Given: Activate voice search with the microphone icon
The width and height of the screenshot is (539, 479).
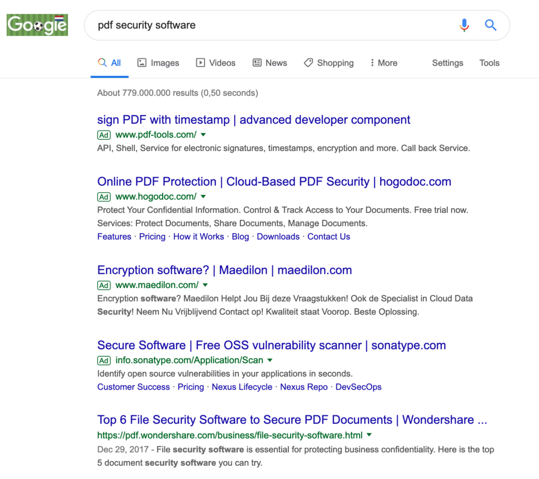Looking at the screenshot, I should [x=464, y=25].
